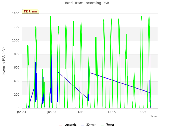
Task: Toggle the 30-min series legend entry
Action: (88, 125)
